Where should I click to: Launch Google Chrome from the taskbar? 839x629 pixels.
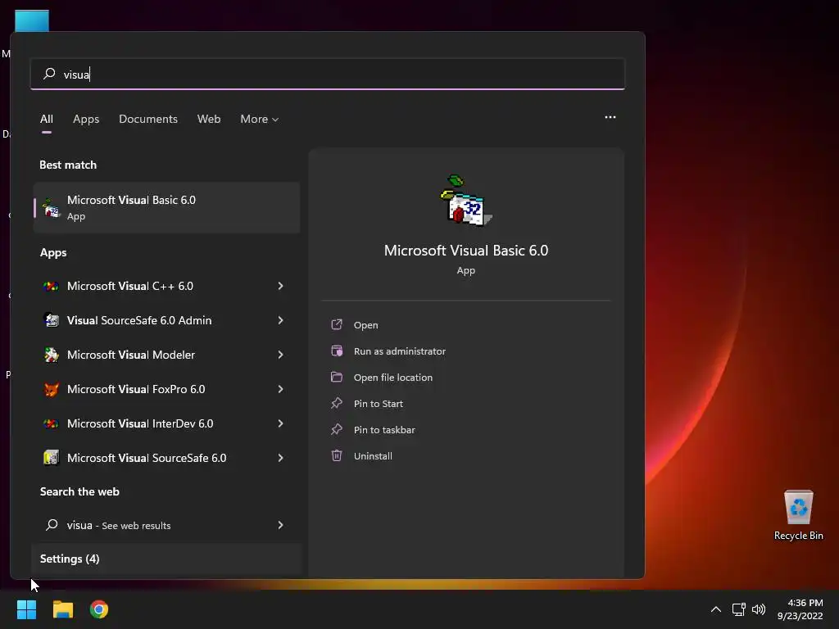tap(99, 609)
